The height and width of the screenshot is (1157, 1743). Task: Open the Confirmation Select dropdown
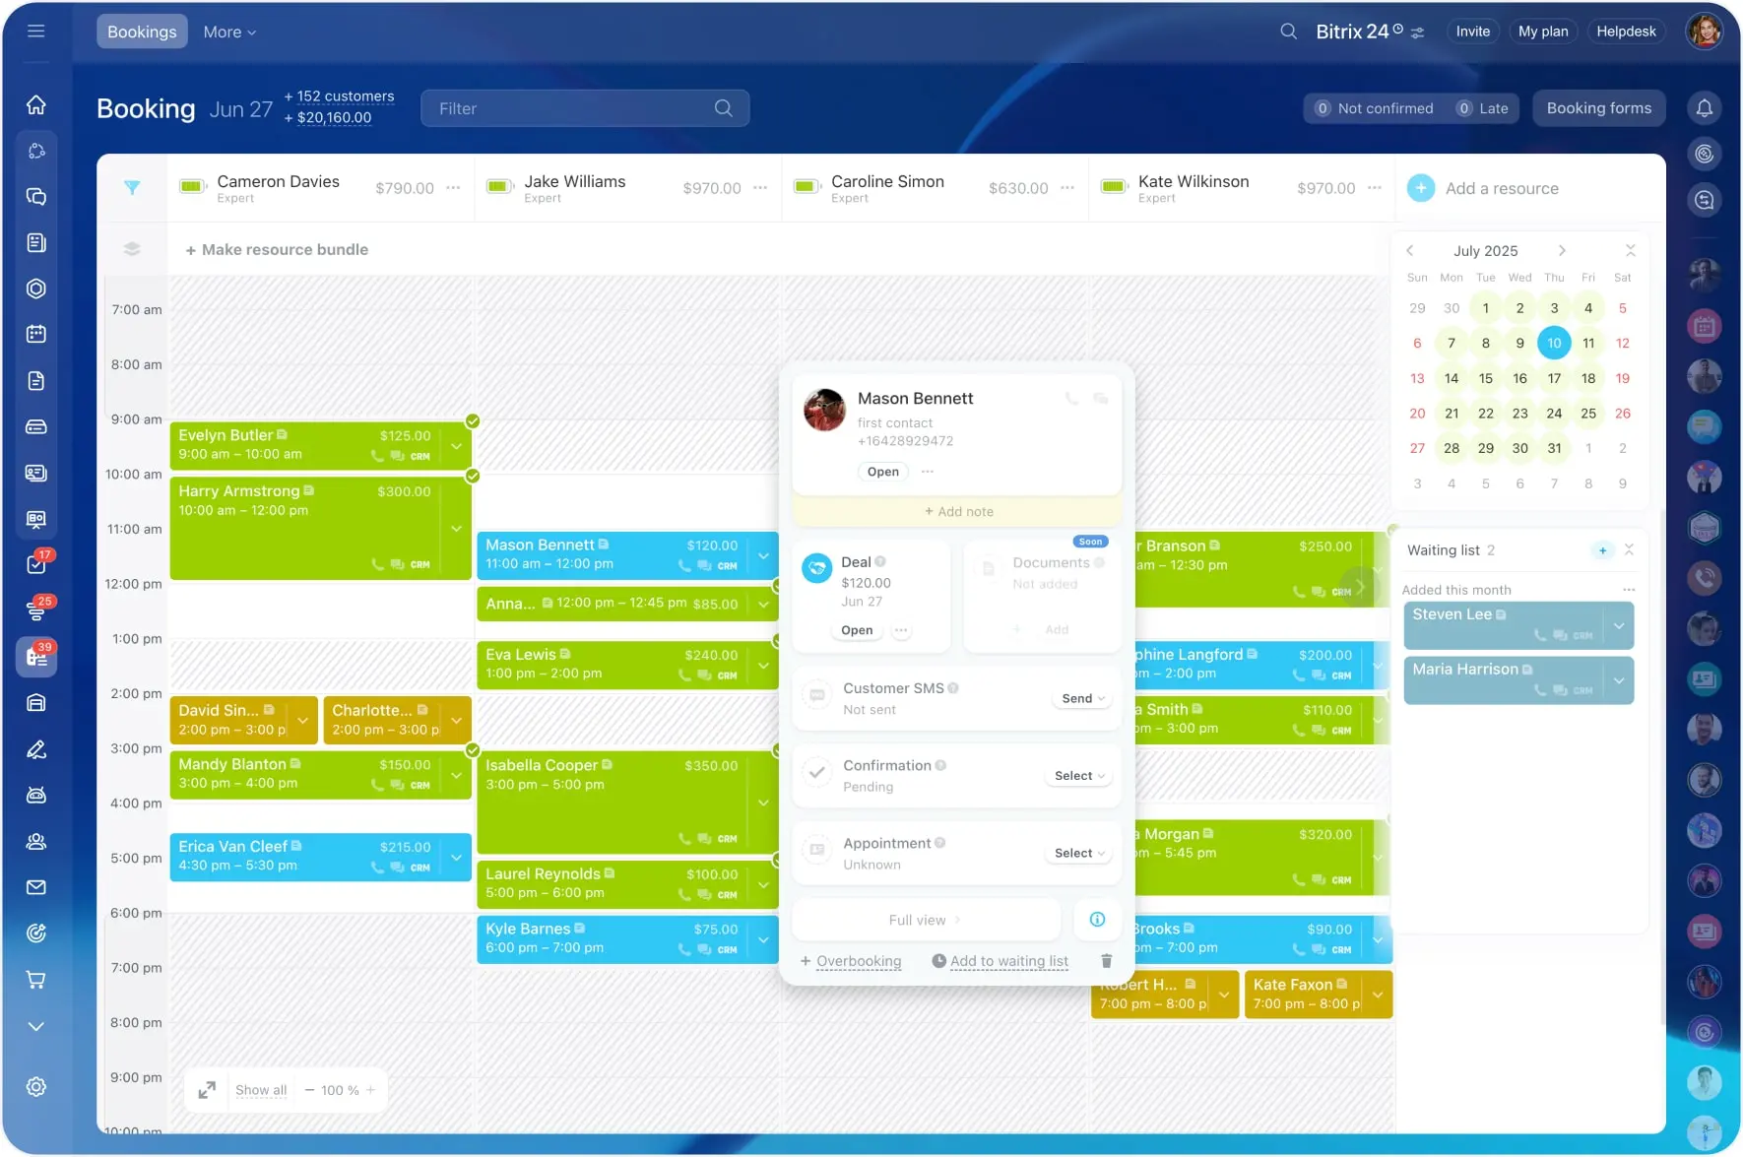click(x=1079, y=776)
